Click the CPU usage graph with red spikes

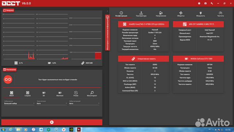pyautogui.click(x=31, y=55)
